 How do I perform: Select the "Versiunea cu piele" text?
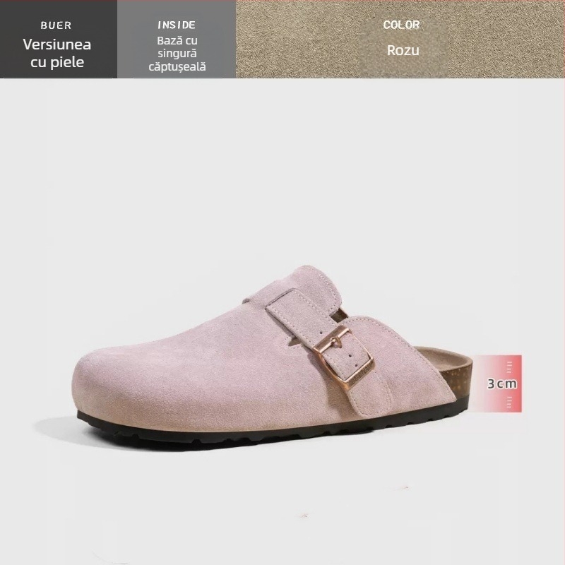point(57,53)
